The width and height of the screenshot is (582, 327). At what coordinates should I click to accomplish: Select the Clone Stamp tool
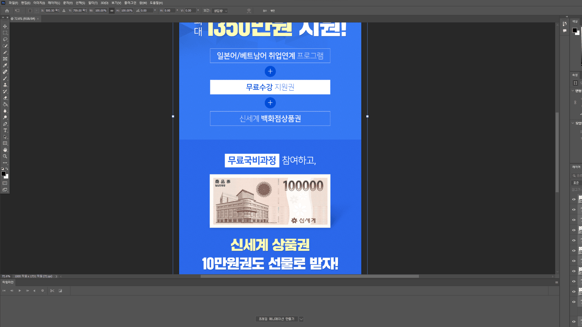pos(5,85)
